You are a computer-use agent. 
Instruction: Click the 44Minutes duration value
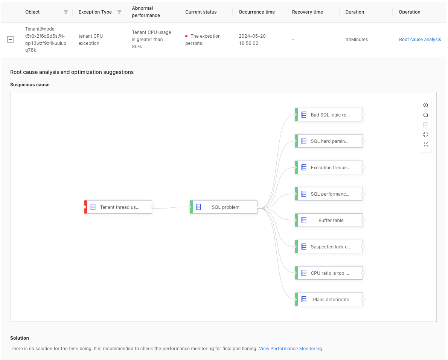pos(357,40)
